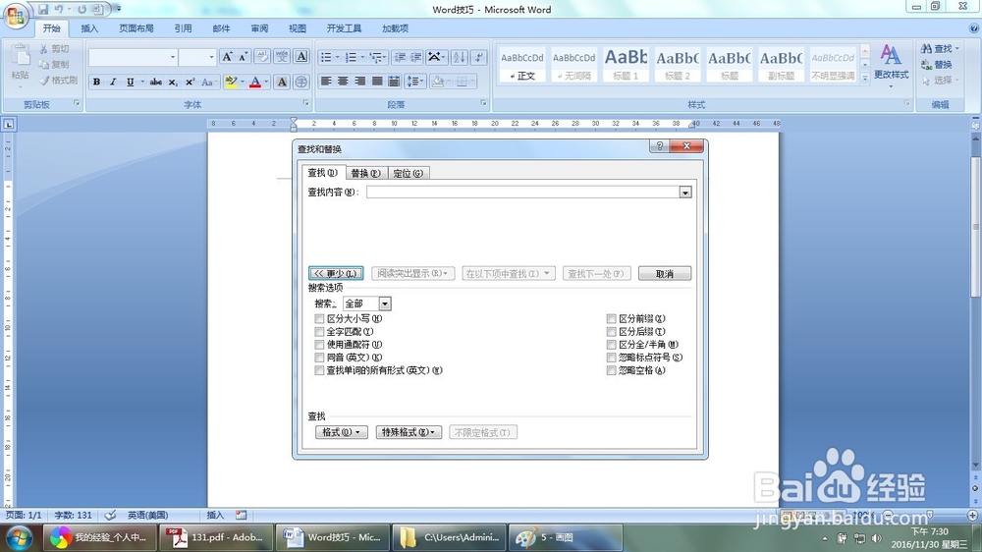Switch to the 替换 tab in dialog

pyautogui.click(x=365, y=174)
